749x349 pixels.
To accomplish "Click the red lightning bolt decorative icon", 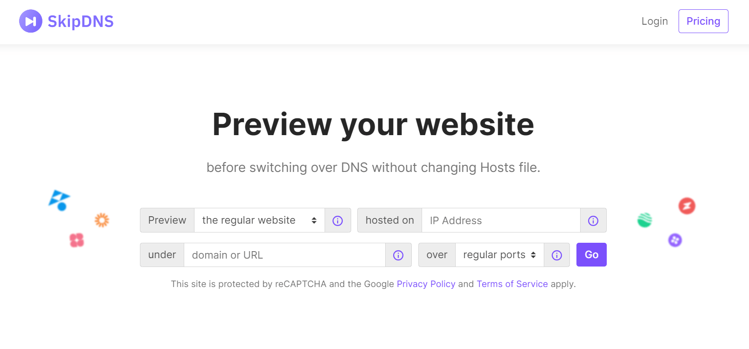I will pos(687,206).
